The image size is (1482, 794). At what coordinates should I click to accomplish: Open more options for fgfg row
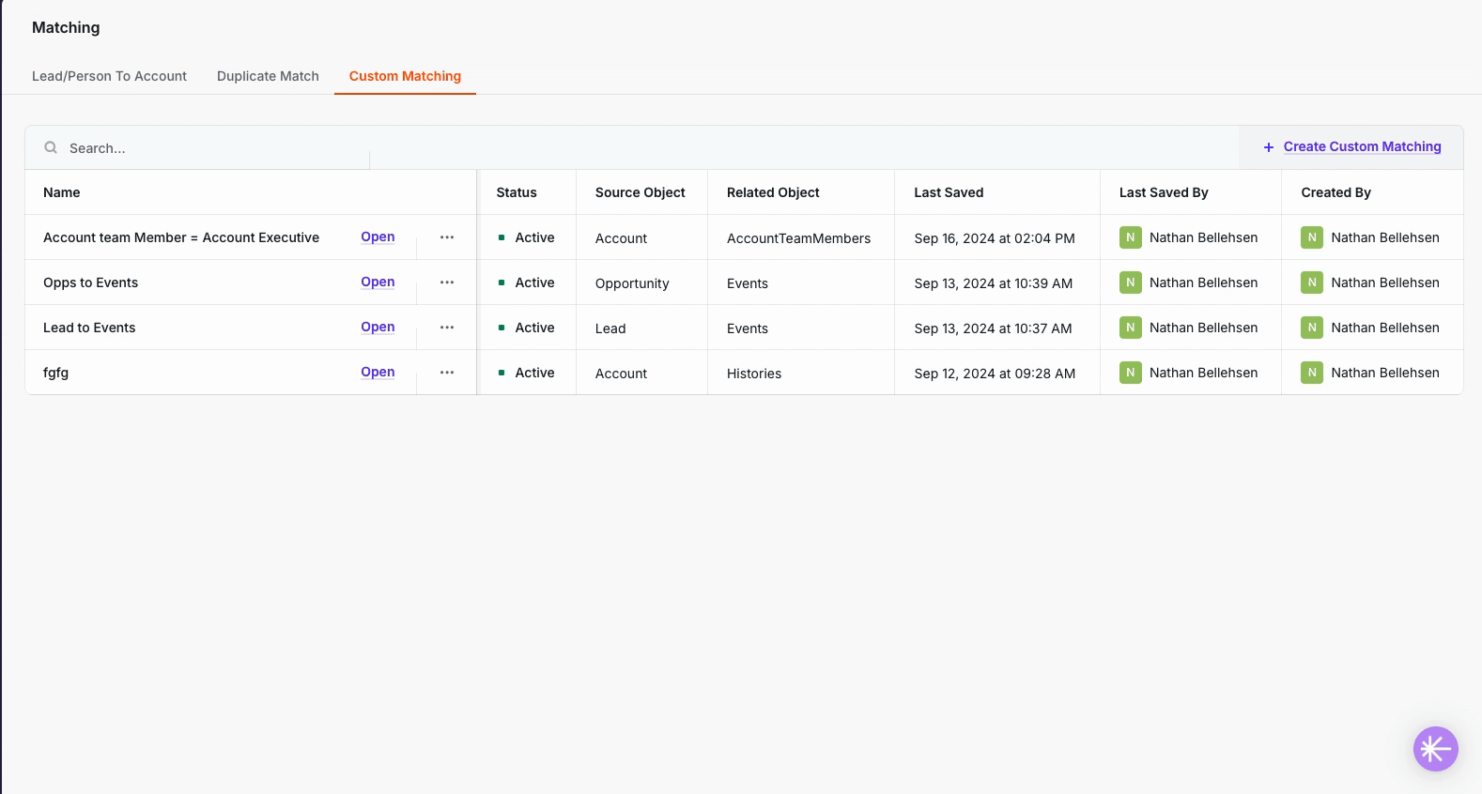click(447, 373)
